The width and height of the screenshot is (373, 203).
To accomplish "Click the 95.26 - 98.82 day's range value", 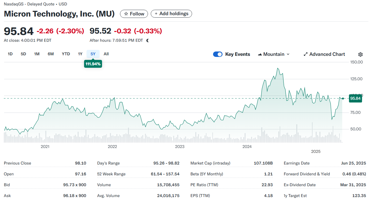I will (x=166, y=163).
